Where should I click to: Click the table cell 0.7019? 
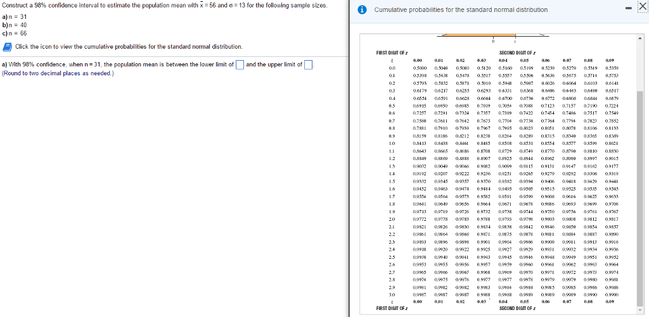484,106
